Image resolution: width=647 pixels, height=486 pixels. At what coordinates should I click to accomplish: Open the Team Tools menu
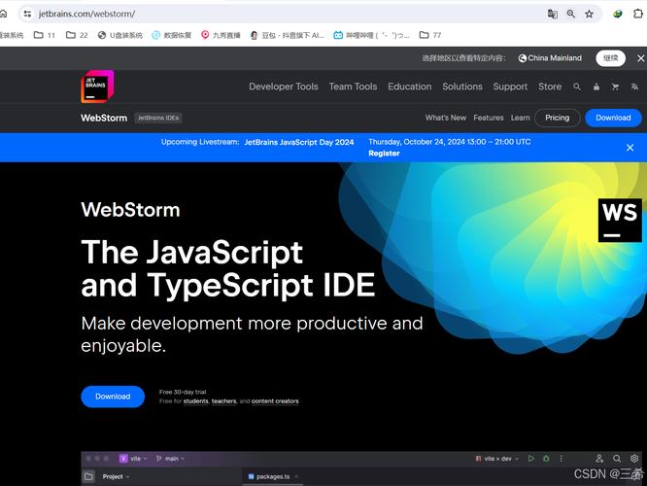(353, 87)
